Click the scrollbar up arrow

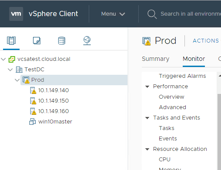pyautogui.click(x=220, y=76)
